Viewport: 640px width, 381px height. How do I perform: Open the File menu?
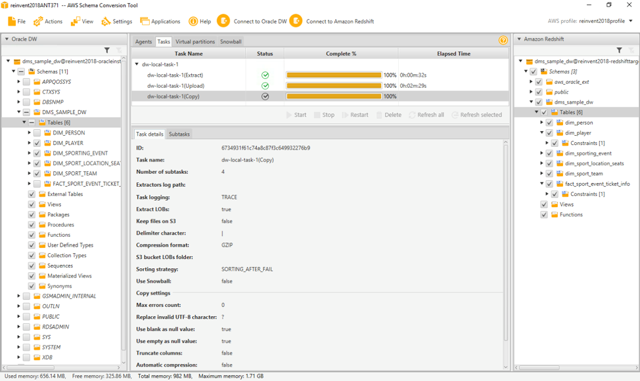click(x=16, y=21)
